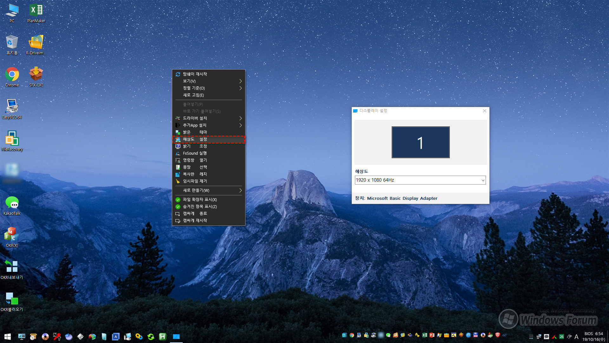Select monitor 1 in display settings

click(421, 142)
